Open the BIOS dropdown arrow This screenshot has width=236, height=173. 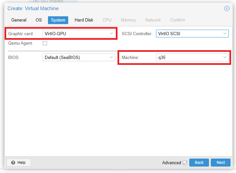[x=111, y=57]
